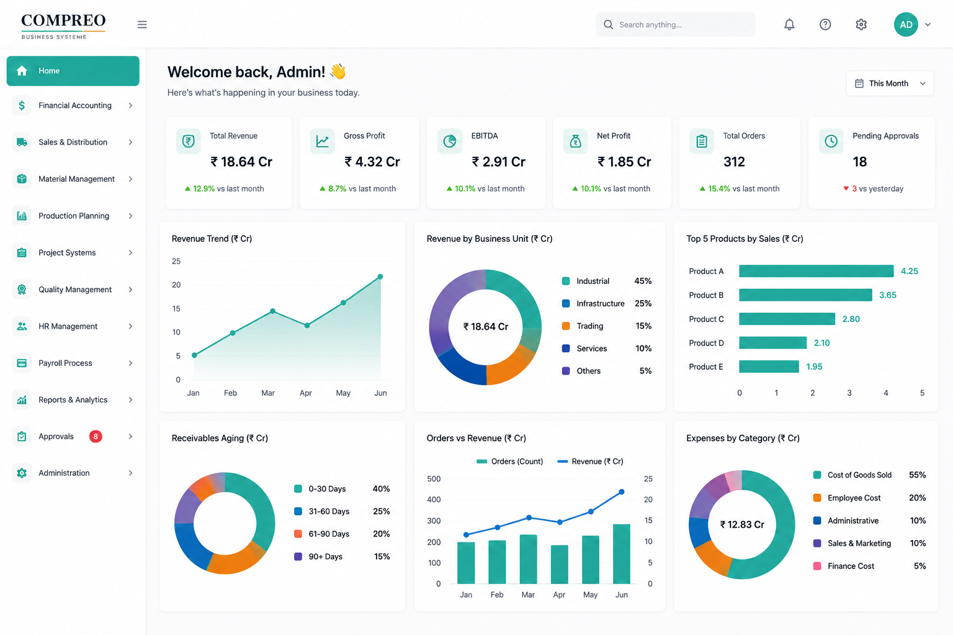
Task: Click the Jun point on Revenue Trend
Action: pyautogui.click(x=380, y=277)
